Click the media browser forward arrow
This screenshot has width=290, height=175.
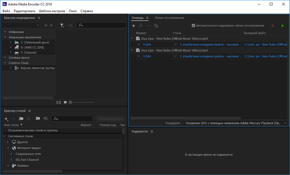[51, 25]
